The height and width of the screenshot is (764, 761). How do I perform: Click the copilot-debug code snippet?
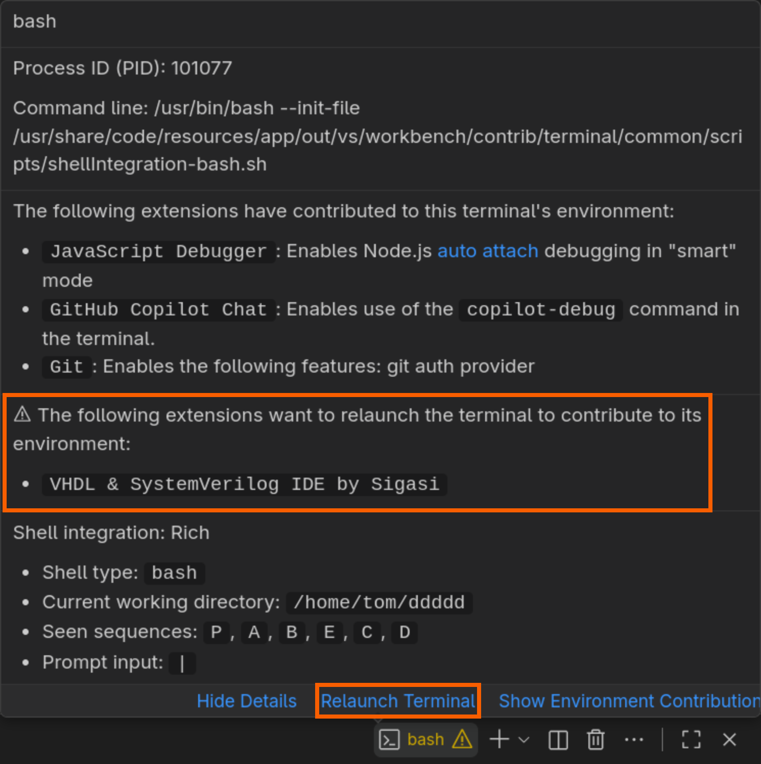tap(540, 309)
